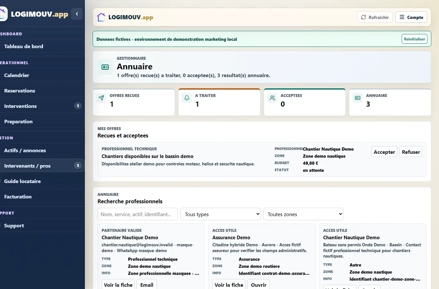The width and height of the screenshot is (439, 289).
Task: Click the LOGIMOUV house logo in header
Action: (101, 17)
